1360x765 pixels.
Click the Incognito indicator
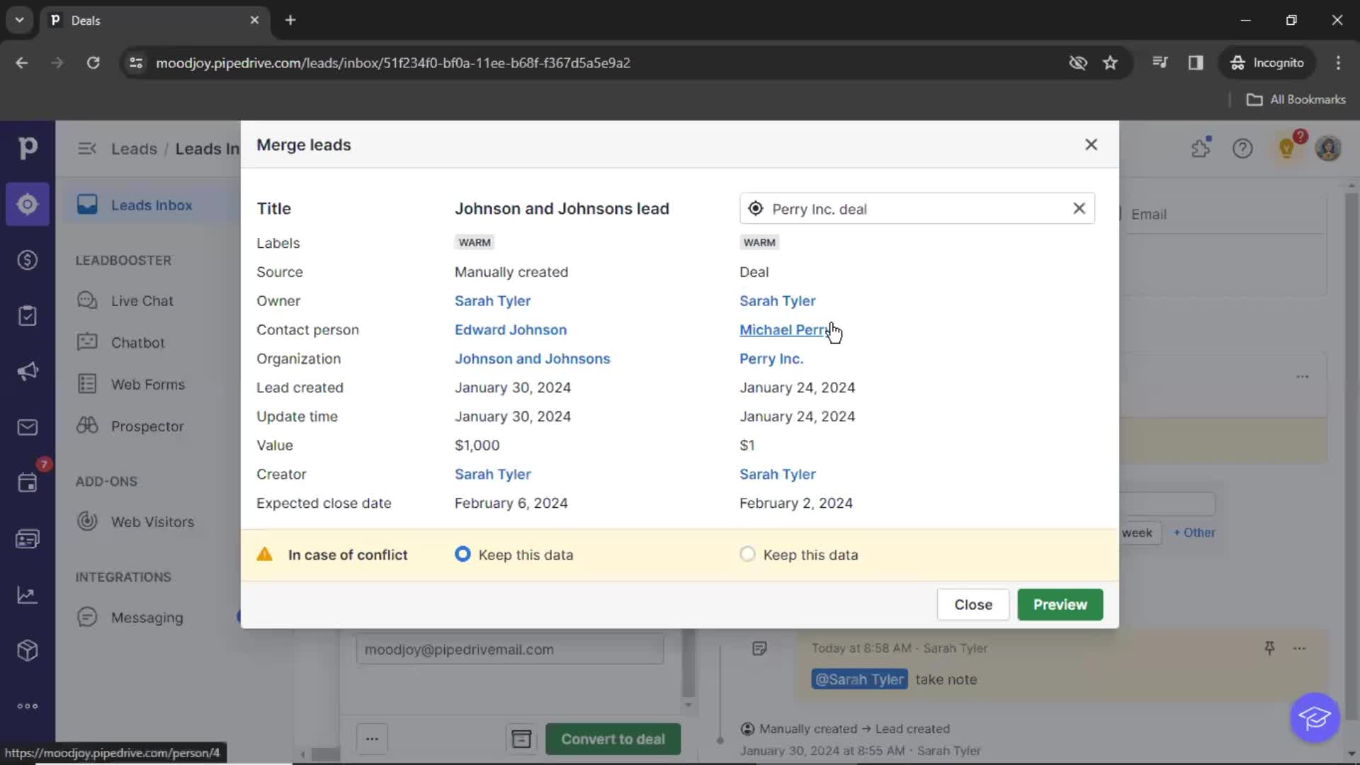tap(1267, 63)
